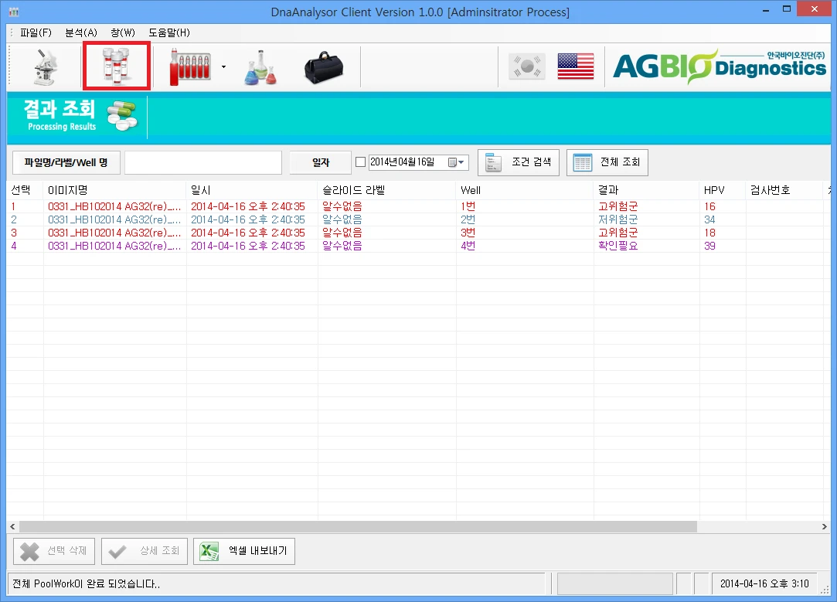Click the scrollbar left arrow
Screen dimensions: 837x602
[x=12, y=527]
